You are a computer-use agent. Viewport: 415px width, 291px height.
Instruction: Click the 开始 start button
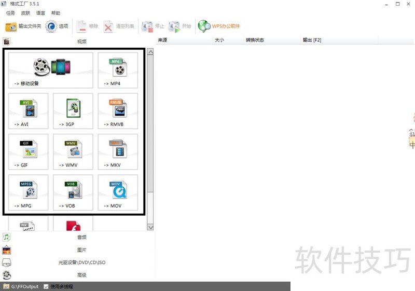tap(179, 26)
